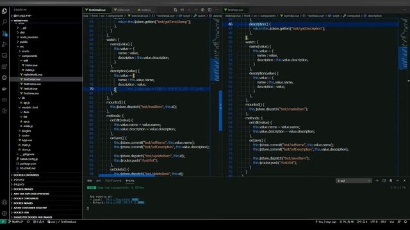This screenshot has height=230, width=410.
Task: Open the TestDetail.vue editor tab
Action: pyautogui.click(x=97, y=10)
